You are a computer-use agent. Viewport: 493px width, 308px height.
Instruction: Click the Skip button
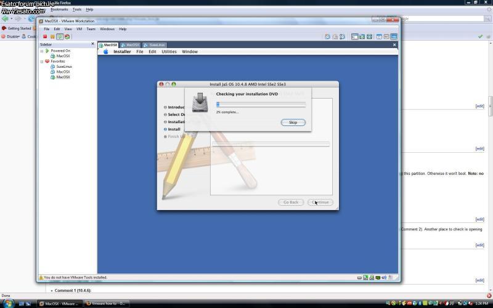(x=293, y=122)
